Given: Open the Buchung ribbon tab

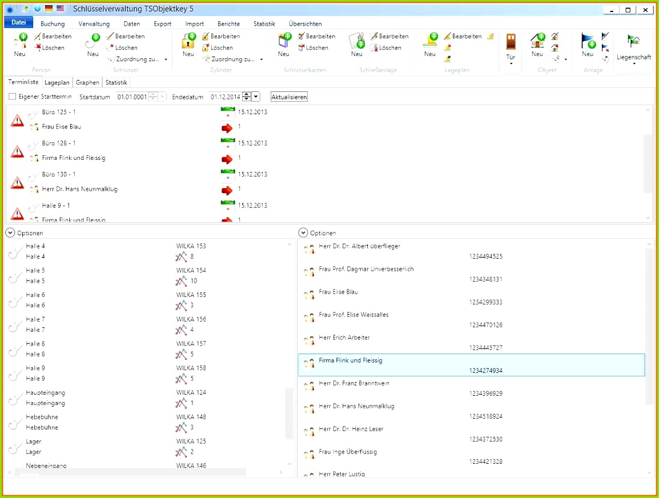Looking at the screenshot, I should coord(53,23).
